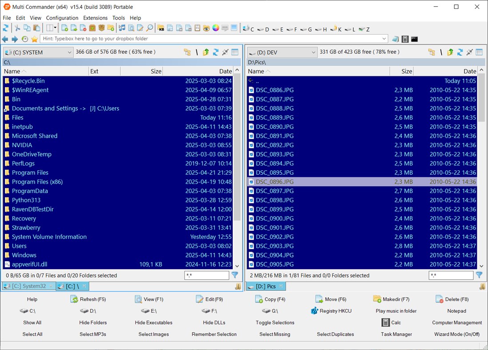Refresh the D: panel with the arrows icon
This screenshot has height=350, width=488.
pos(460,52)
